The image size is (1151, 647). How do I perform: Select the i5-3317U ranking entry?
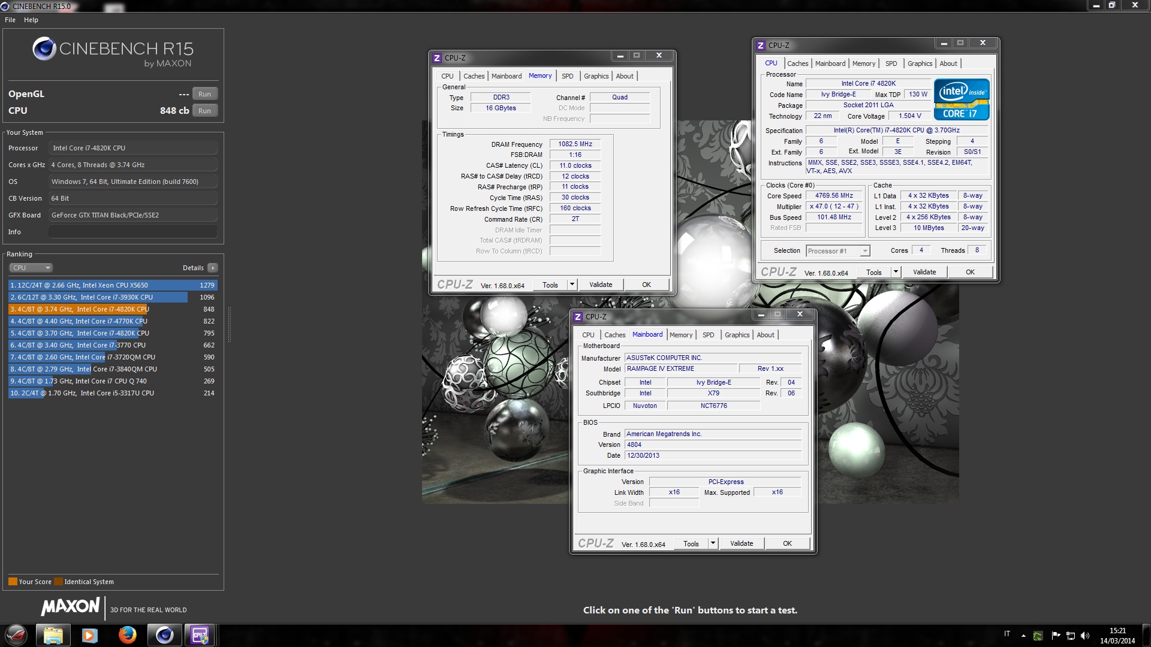(x=113, y=393)
